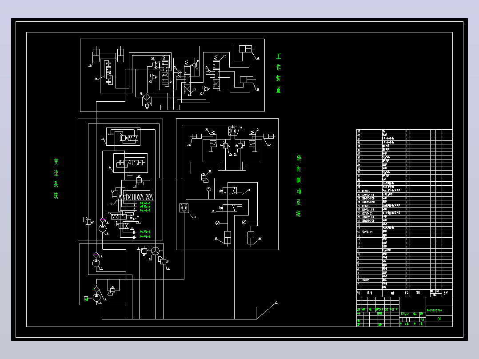The image size is (479, 359).
Task: Select the diamond cooler symbol in working device section
Action: (x=147, y=97)
